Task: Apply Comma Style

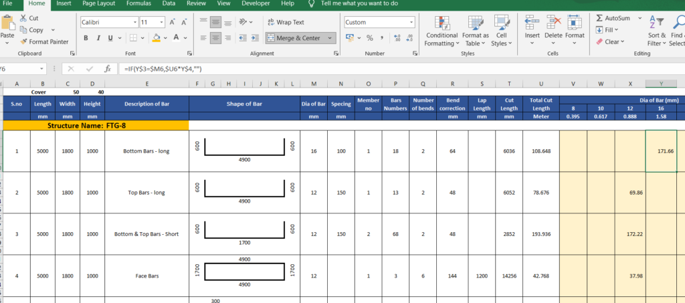Action: (382, 38)
